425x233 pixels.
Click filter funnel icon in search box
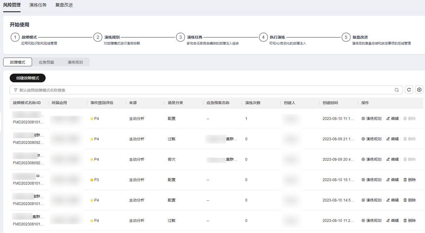click(15, 90)
